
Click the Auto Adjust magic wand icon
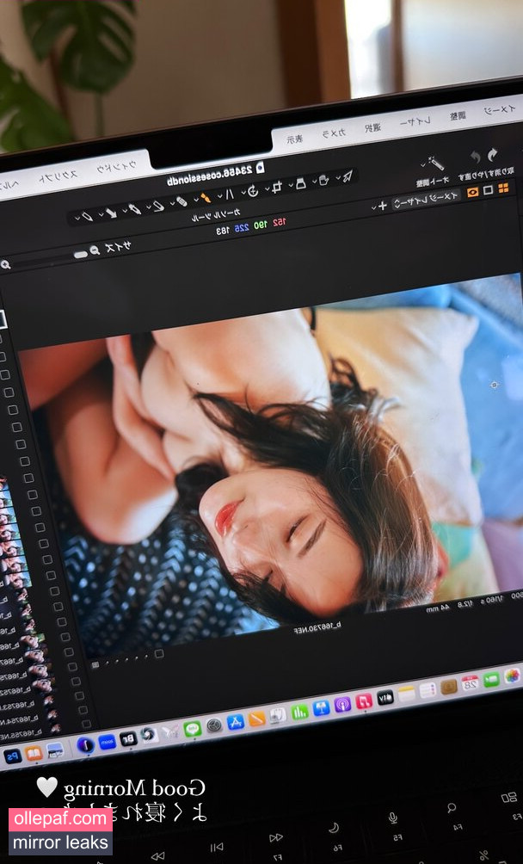tap(437, 164)
